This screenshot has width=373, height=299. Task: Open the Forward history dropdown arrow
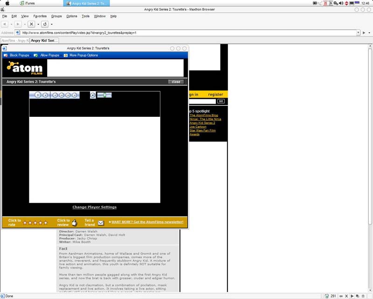(x=25, y=24)
